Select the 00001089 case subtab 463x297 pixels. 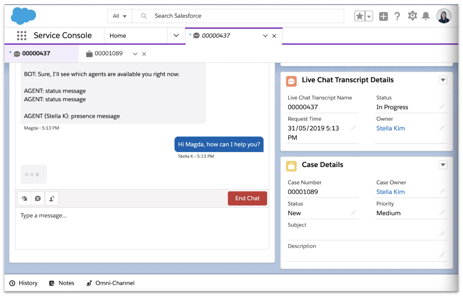click(108, 53)
